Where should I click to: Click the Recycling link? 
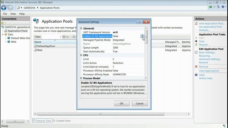coord(205,56)
